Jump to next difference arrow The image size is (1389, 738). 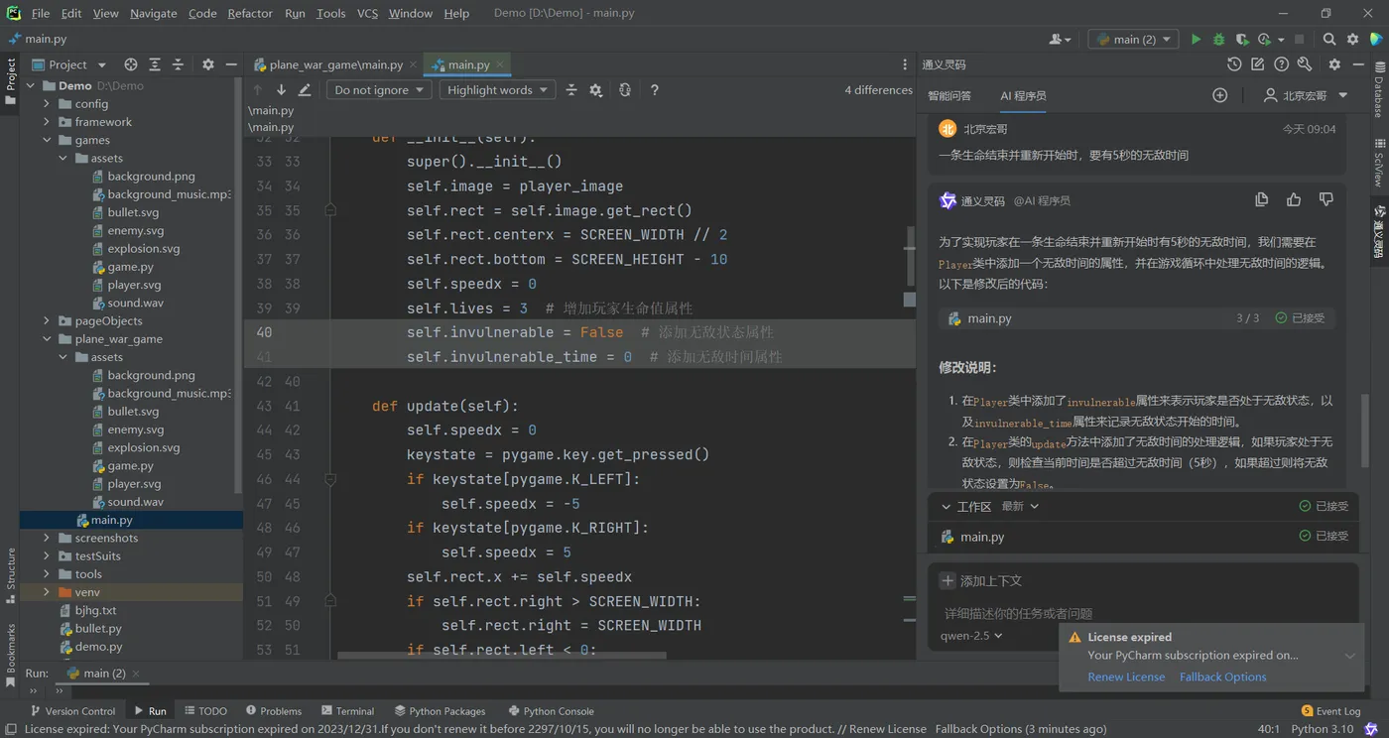[x=281, y=90]
